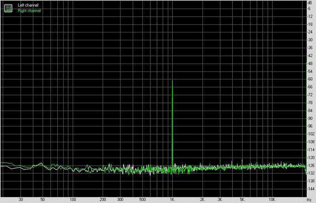This screenshot has width=316, height=203.
Task: Click the 50 Hz frequency axis label
Action: tap(43, 199)
